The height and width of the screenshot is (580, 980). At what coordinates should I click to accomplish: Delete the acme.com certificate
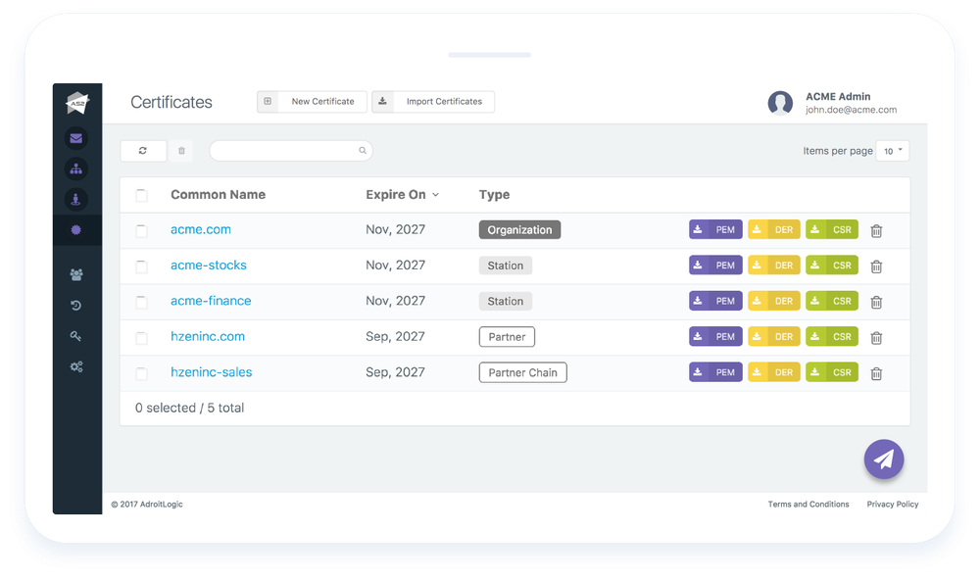(x=876, y=230)
